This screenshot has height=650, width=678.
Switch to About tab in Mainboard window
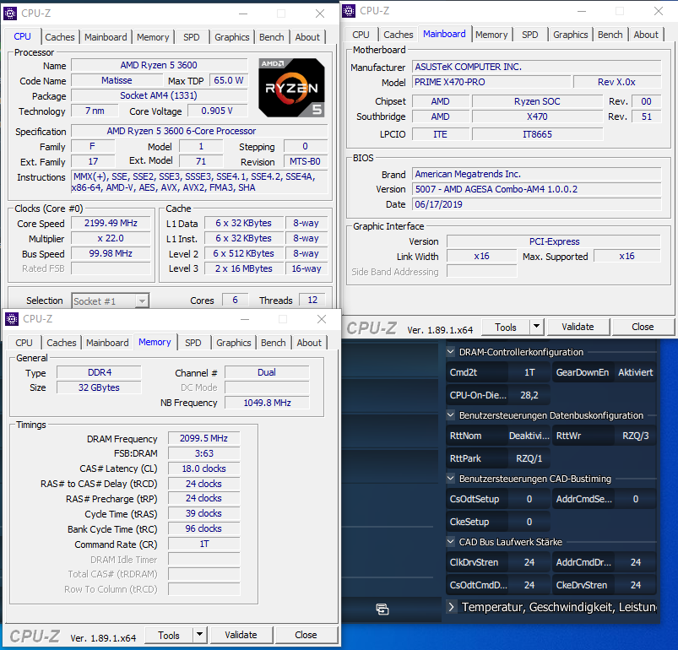click(x=646, y=35)
